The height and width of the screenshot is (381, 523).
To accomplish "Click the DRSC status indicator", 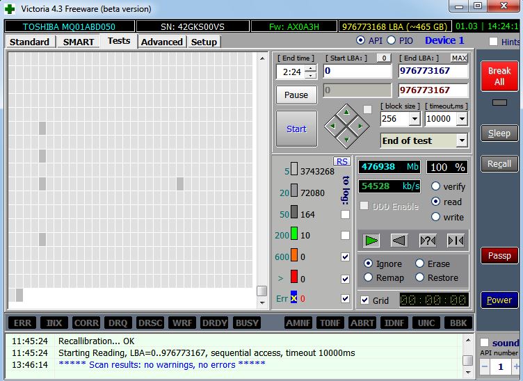I will (150, 323).
